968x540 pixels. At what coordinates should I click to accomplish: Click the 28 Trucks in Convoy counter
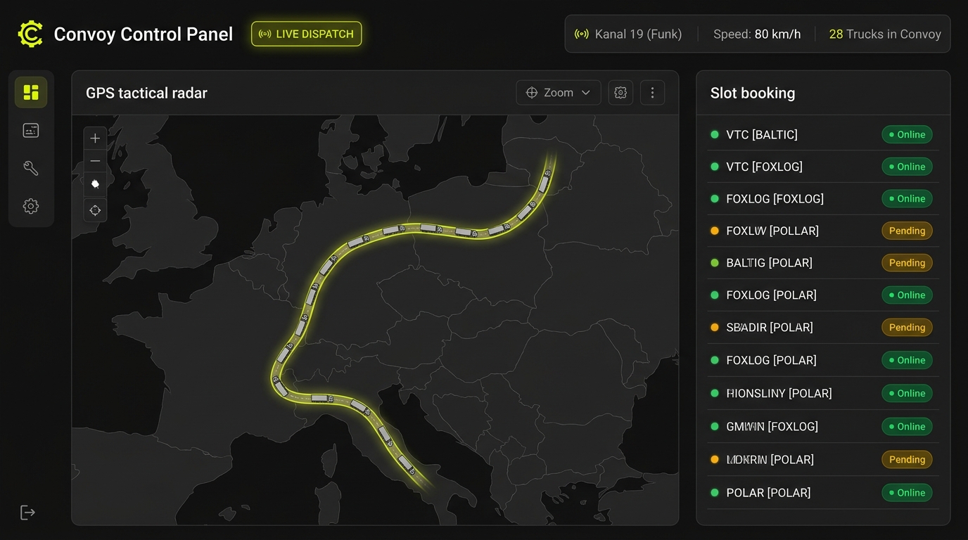(885, 34)
